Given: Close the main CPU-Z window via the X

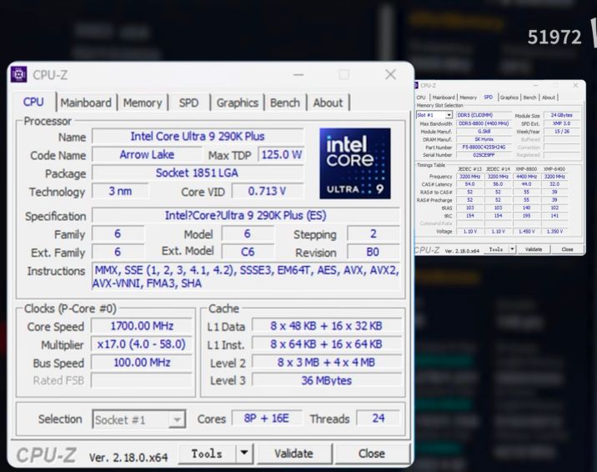Looking at the screenshot, I should [x=391, y=74].
